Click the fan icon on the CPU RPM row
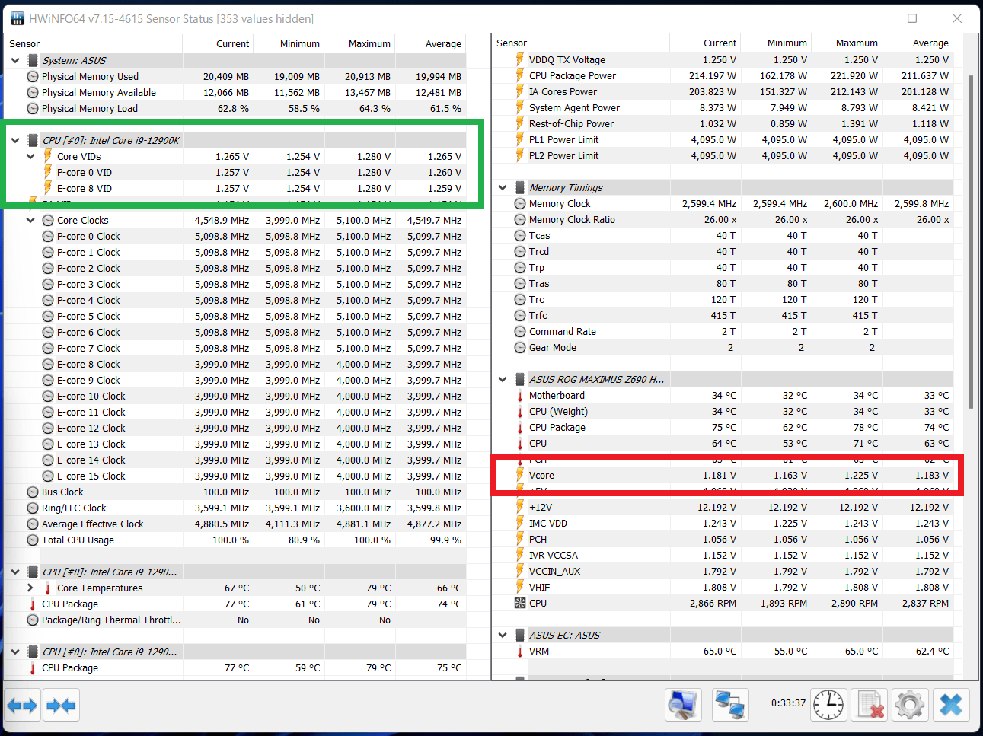Screen dimensions: 983x736 520,604
